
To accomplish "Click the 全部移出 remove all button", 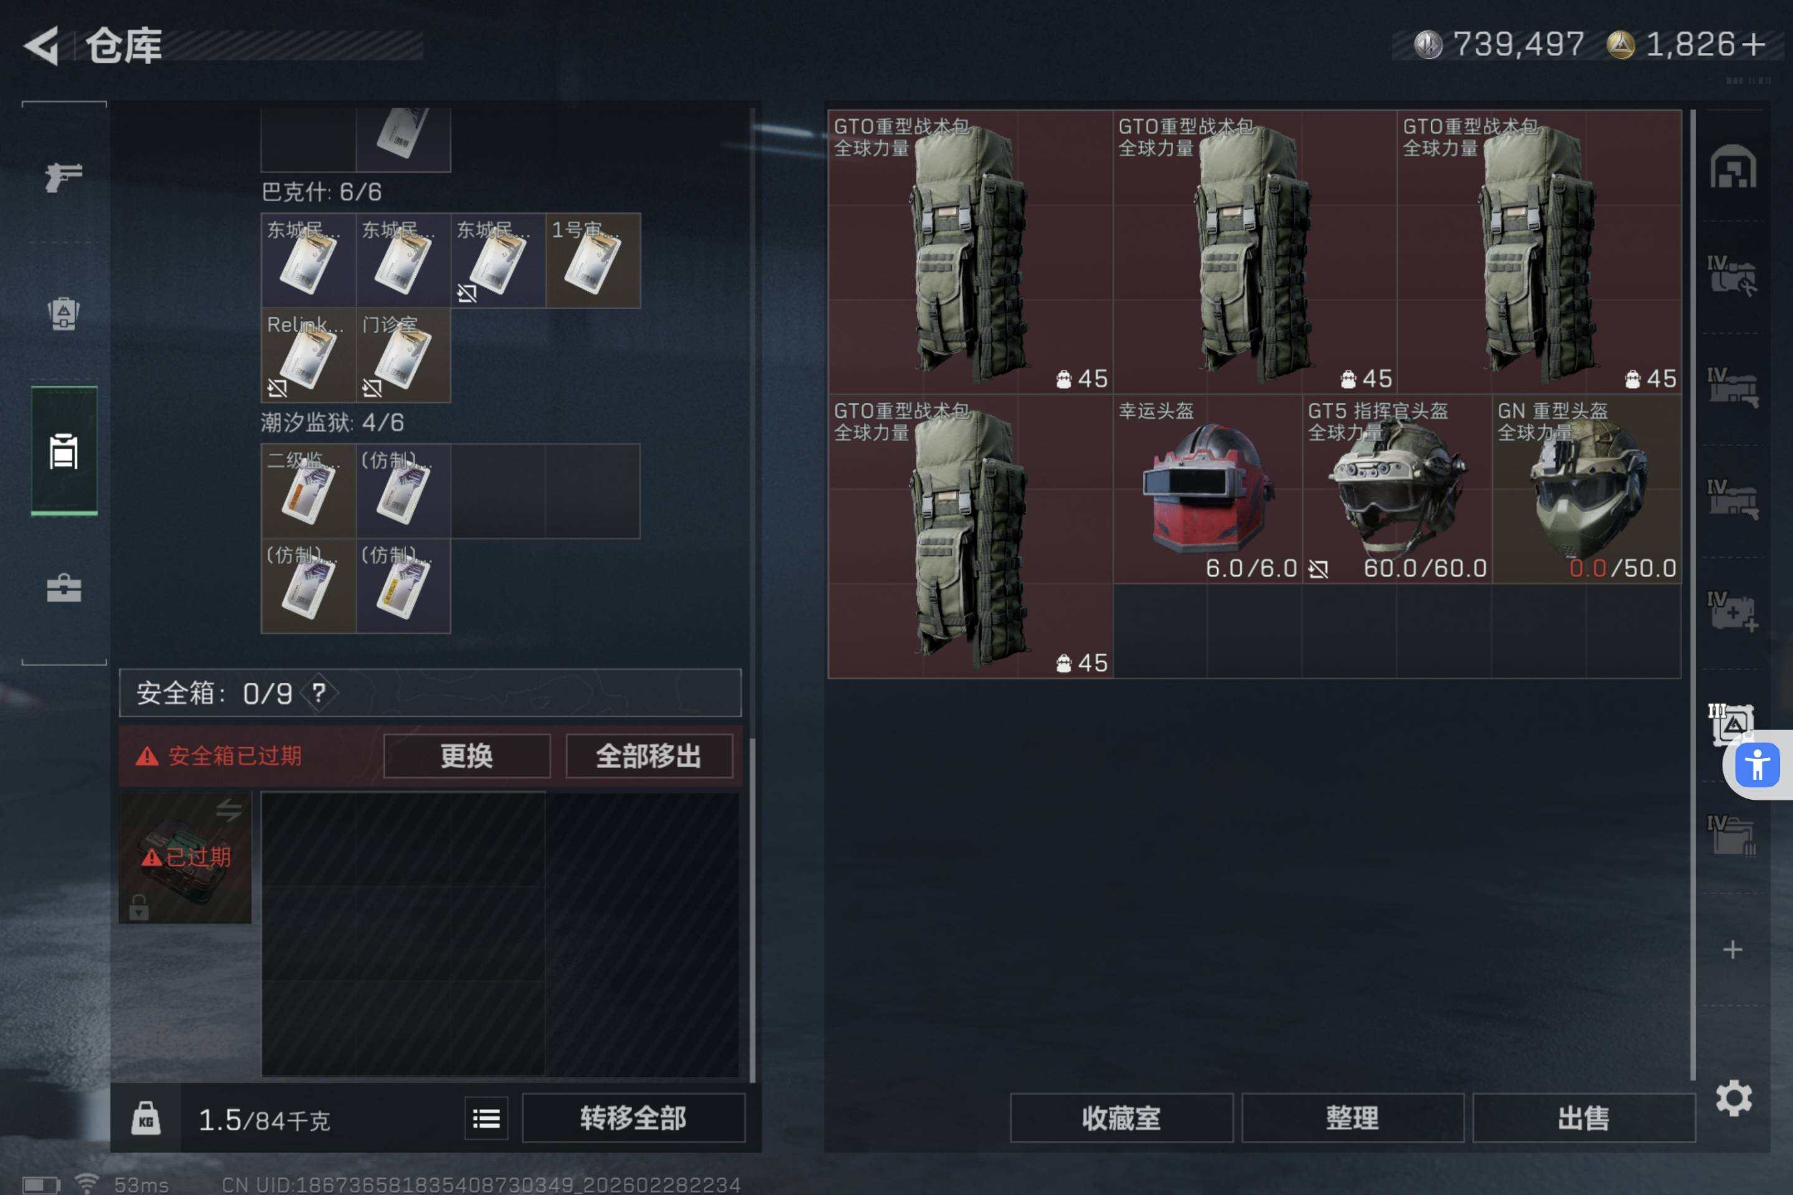I will pos(649,756).
